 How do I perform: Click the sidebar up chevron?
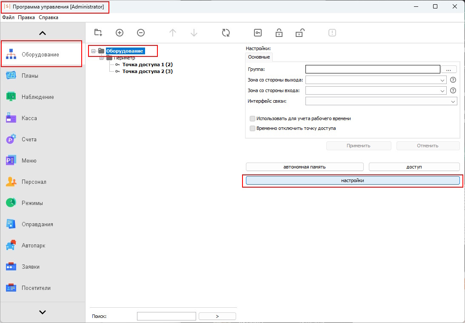coord(43,33)
